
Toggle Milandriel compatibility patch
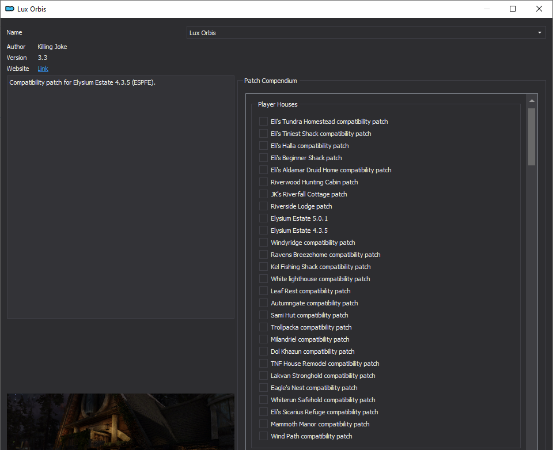tap(263, 339)
